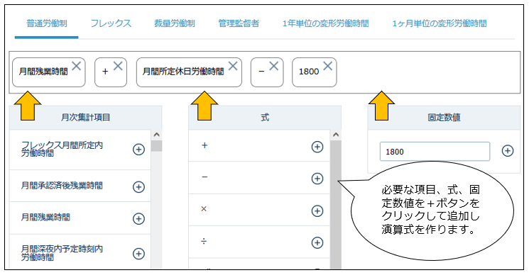This screenshot has width=529, height=275.
Task: Go to the 管理監督者 tab
Action: pos(239,23)
